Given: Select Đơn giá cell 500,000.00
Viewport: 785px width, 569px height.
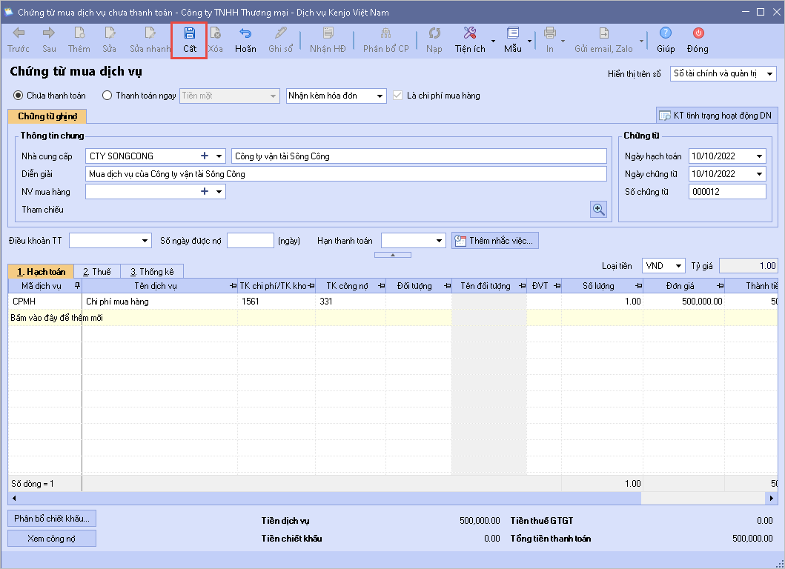Looking at the screenshot, I should pyautogui.click(x=684, y=302).
